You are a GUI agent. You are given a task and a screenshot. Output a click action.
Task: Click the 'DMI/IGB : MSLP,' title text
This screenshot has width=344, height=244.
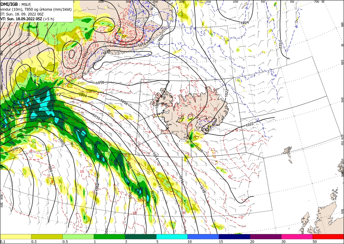click(16, 4)
